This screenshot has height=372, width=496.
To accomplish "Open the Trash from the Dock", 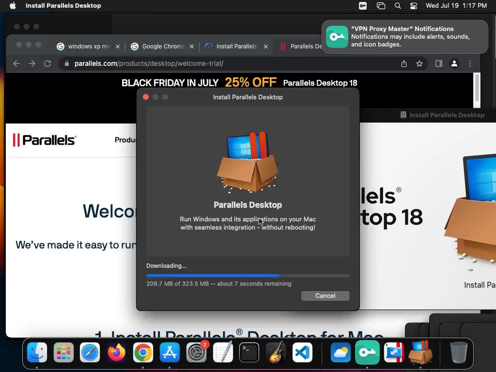I will [x=459, y=353].
